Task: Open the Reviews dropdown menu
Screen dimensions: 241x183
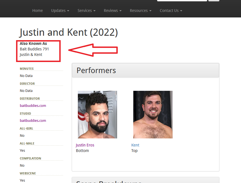Action: [112, 11]
